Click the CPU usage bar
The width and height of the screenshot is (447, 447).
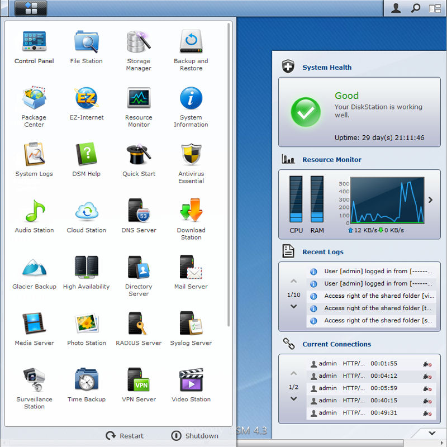pyautogui.click(x=296, y=199)
